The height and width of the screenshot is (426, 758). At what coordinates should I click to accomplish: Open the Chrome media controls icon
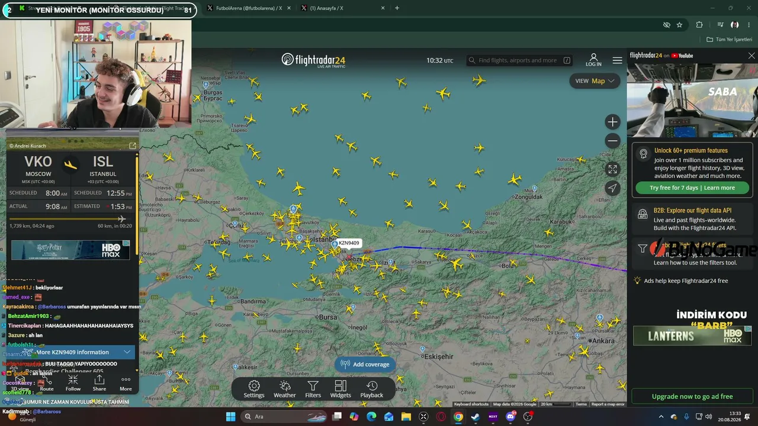tap(720, 25)
